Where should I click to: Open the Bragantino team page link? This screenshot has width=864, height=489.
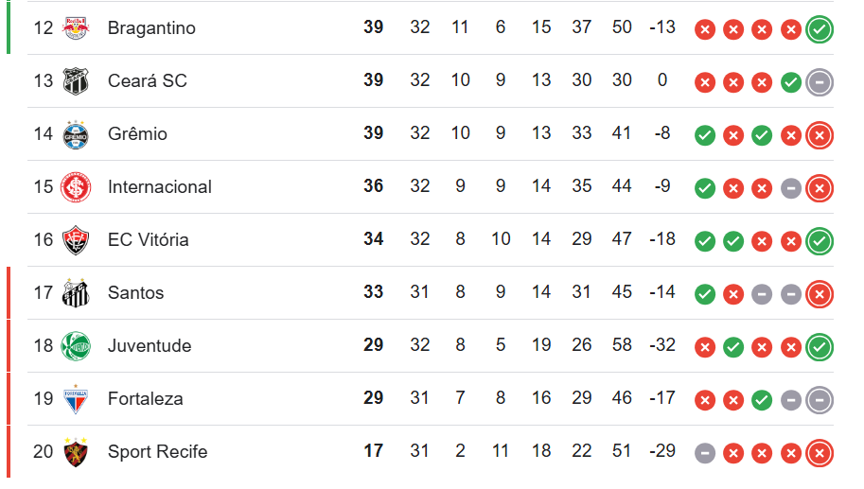coord(151,28)
